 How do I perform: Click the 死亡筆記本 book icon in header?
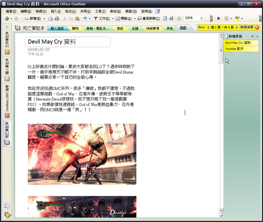click(x=17, y=28)
